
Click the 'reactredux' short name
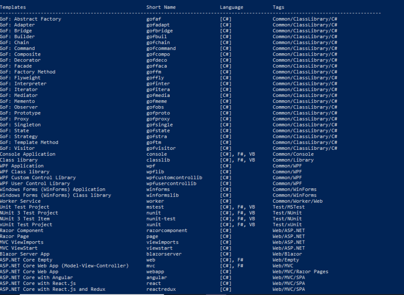tap(161, 289)
